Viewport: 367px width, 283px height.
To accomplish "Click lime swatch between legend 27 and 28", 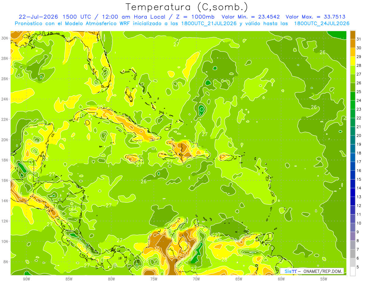I will click(353, 70).
